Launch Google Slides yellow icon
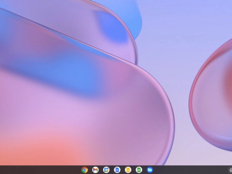The height and width of the screenshot is (174, 232). pyautogui.click(x=128, y=170)
